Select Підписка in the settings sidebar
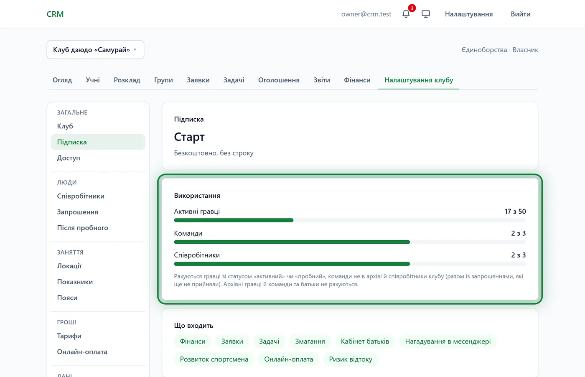Image resolution: width=585 pixels, height=377 pixels. pyautogui.click(x=98, y=142)
